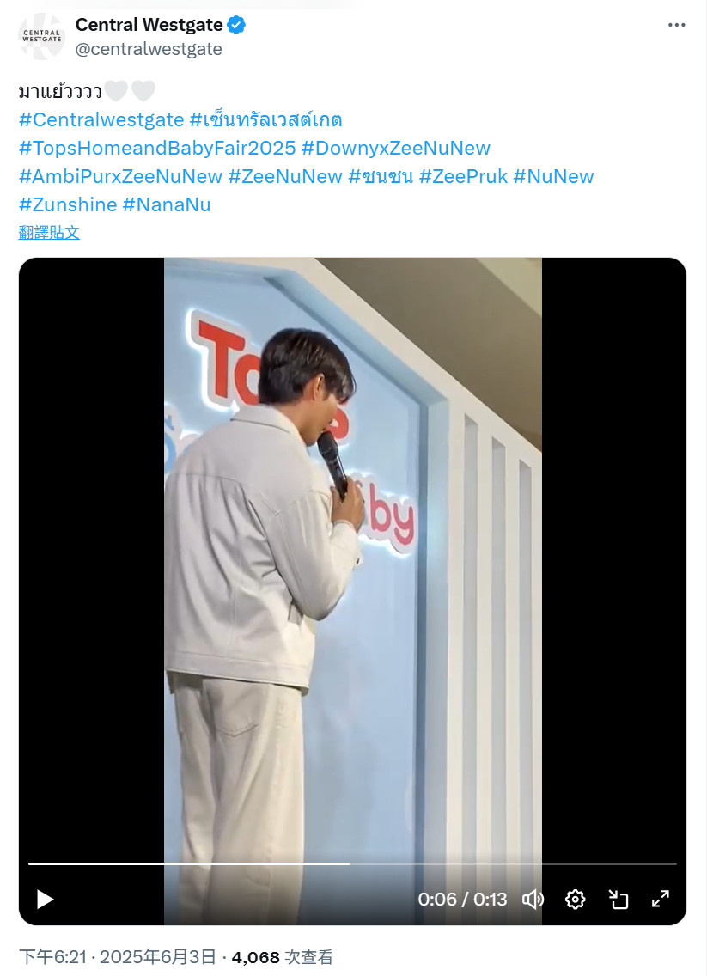Open the #DownyxZeeNuNew hashtag

coord(396,148)
